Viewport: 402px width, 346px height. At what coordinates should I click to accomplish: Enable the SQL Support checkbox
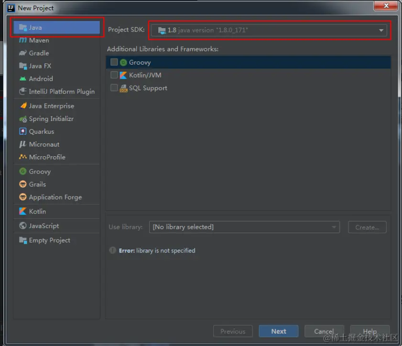(x=114, y=87)
